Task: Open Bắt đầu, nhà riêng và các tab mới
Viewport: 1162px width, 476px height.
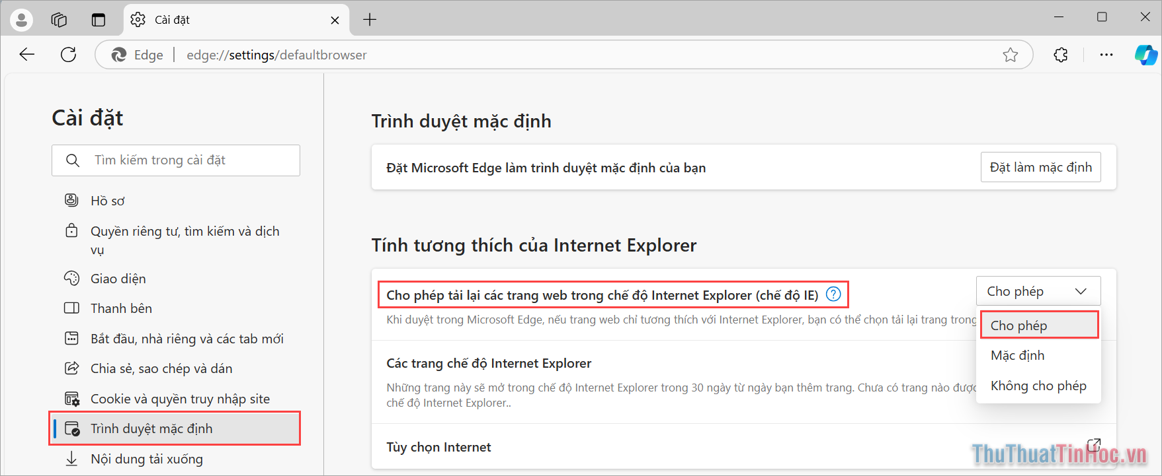Action: click(175, 339)
